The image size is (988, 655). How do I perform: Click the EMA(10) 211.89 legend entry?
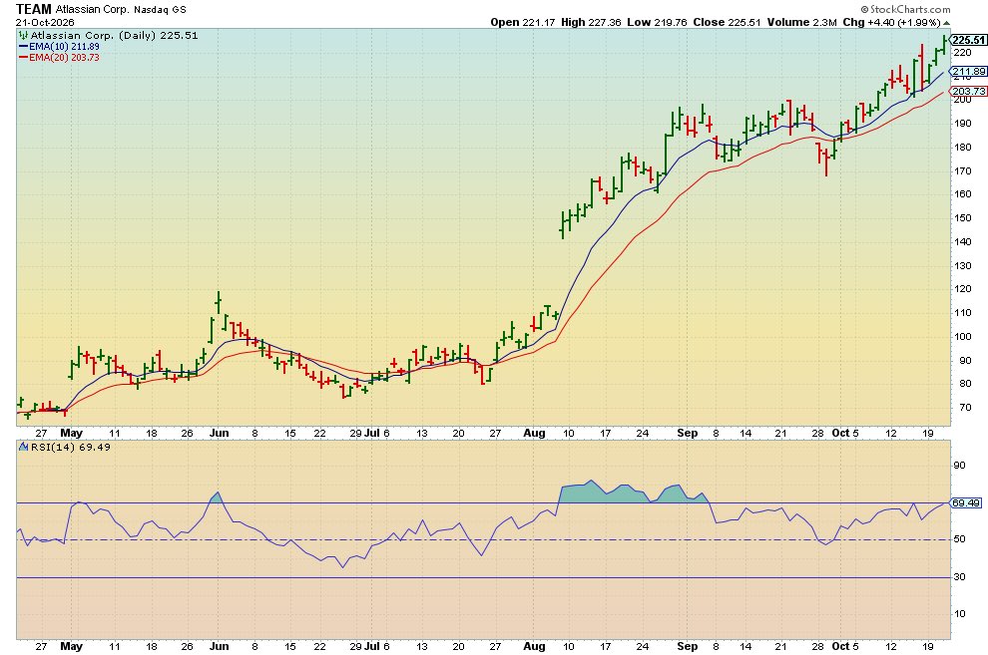pyautogui.click(x=64, y=47)
